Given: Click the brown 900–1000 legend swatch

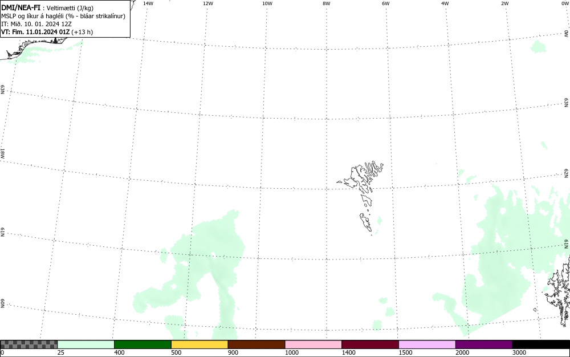Looking at the screenshot, I should tap(256, 344).
